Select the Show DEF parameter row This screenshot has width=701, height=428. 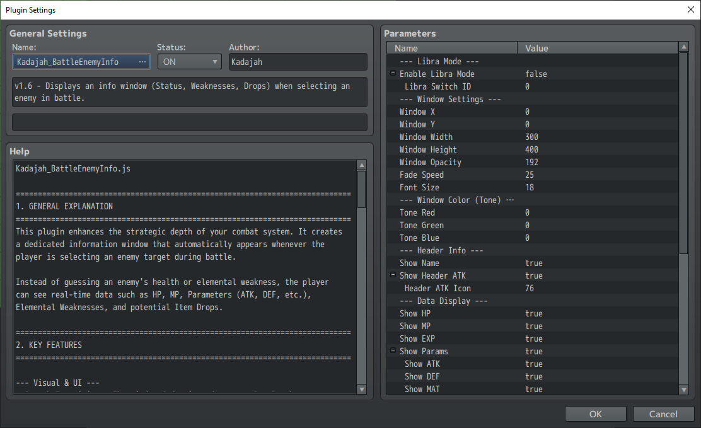point(533,376)
